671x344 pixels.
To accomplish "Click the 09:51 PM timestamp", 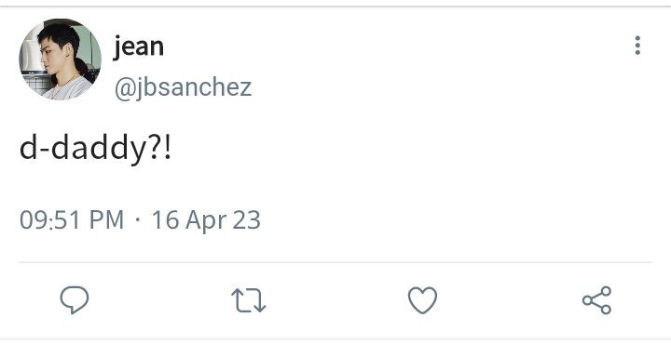I will 72,219.
